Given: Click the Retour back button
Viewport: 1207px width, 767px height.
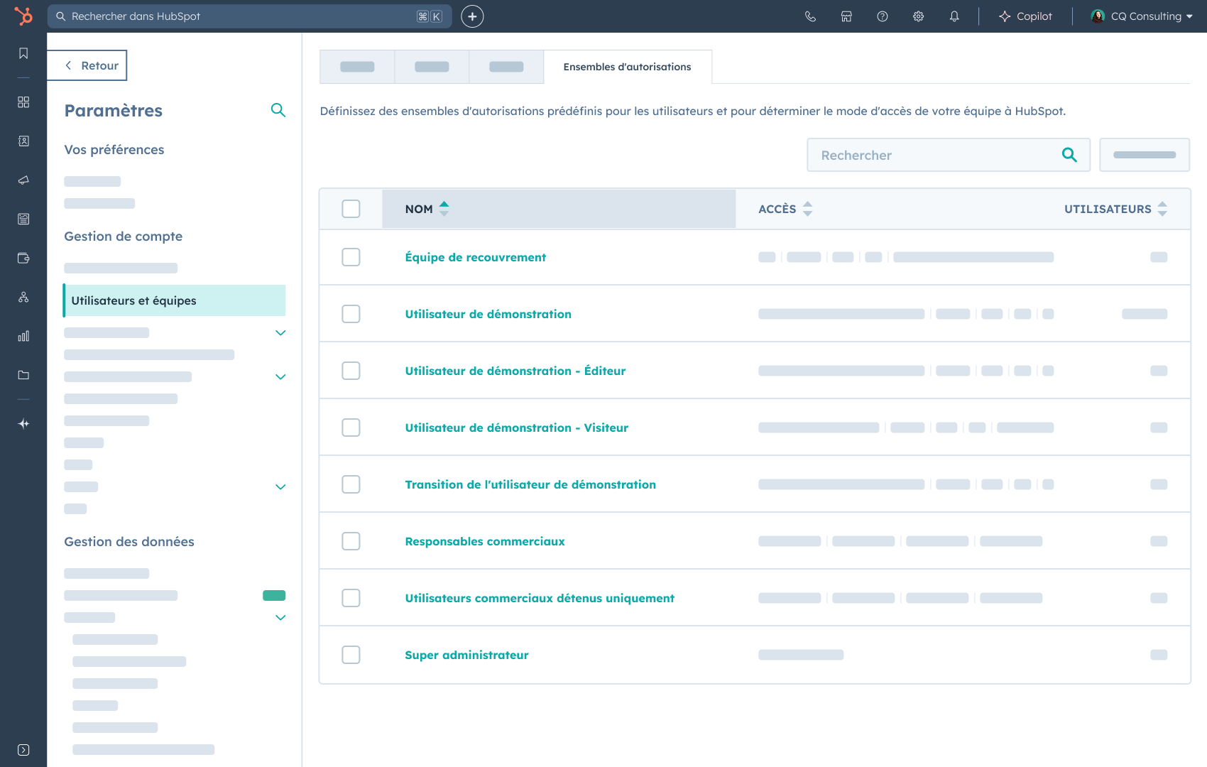Looking at the screenshot, I should click(87, 65).
